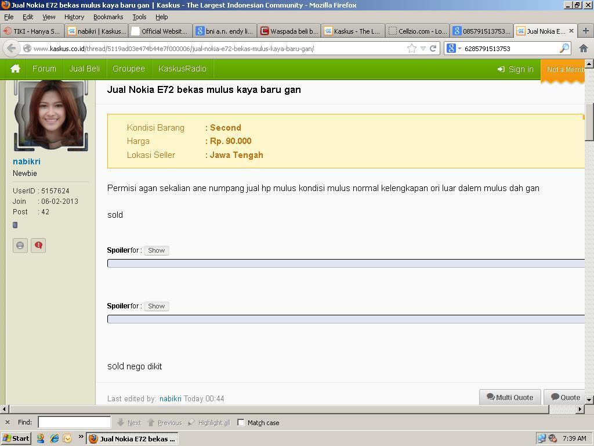Viewport: 594px width, 446px height.
Task: Go to the Forum section
Action: click(44, 69)
